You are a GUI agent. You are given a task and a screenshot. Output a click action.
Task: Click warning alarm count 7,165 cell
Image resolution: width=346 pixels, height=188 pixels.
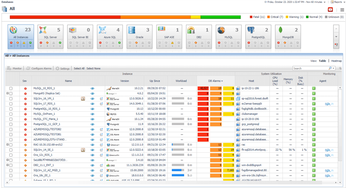pos(229,170)
